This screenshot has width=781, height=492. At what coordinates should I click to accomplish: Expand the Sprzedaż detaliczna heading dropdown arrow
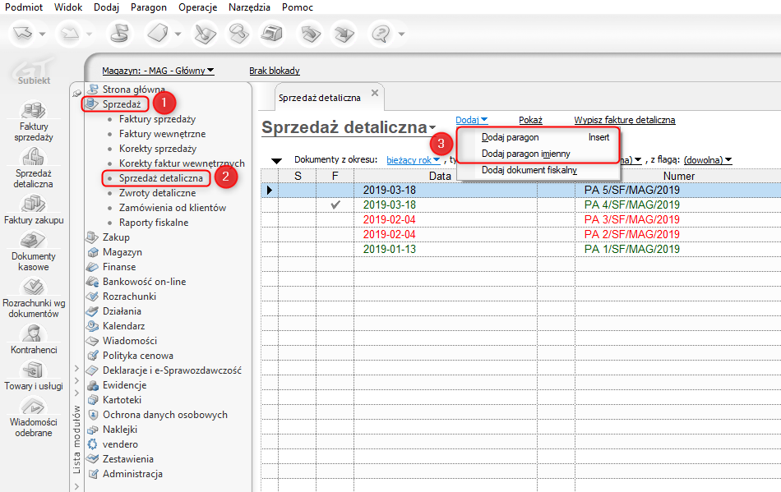[432, 128]
